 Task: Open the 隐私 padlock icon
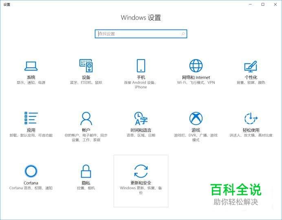86,171
